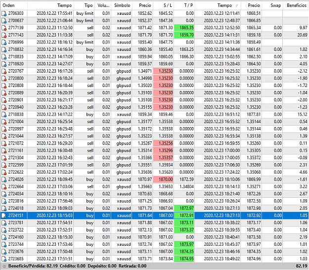This screenshot has height=270, width=309.
Task: Click the order icon beside 2721004
Action: tap(4, 122)
